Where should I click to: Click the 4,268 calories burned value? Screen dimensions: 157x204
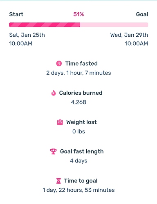[x=78, y=102]
